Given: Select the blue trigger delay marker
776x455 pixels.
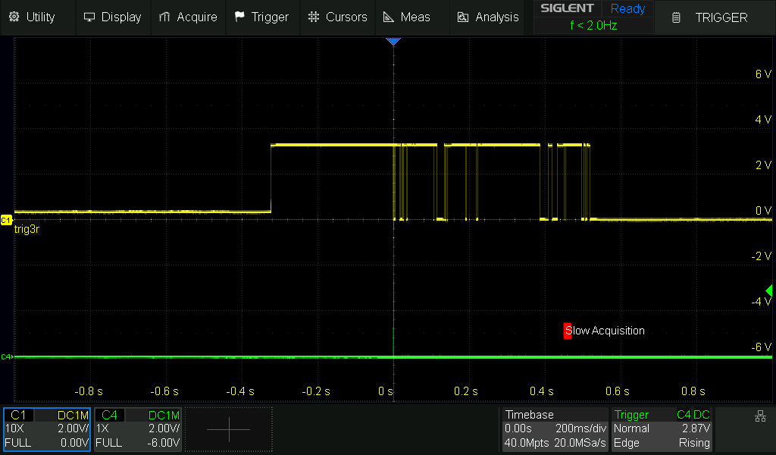Looking at the screenshot, I should [x=393, y=42].
